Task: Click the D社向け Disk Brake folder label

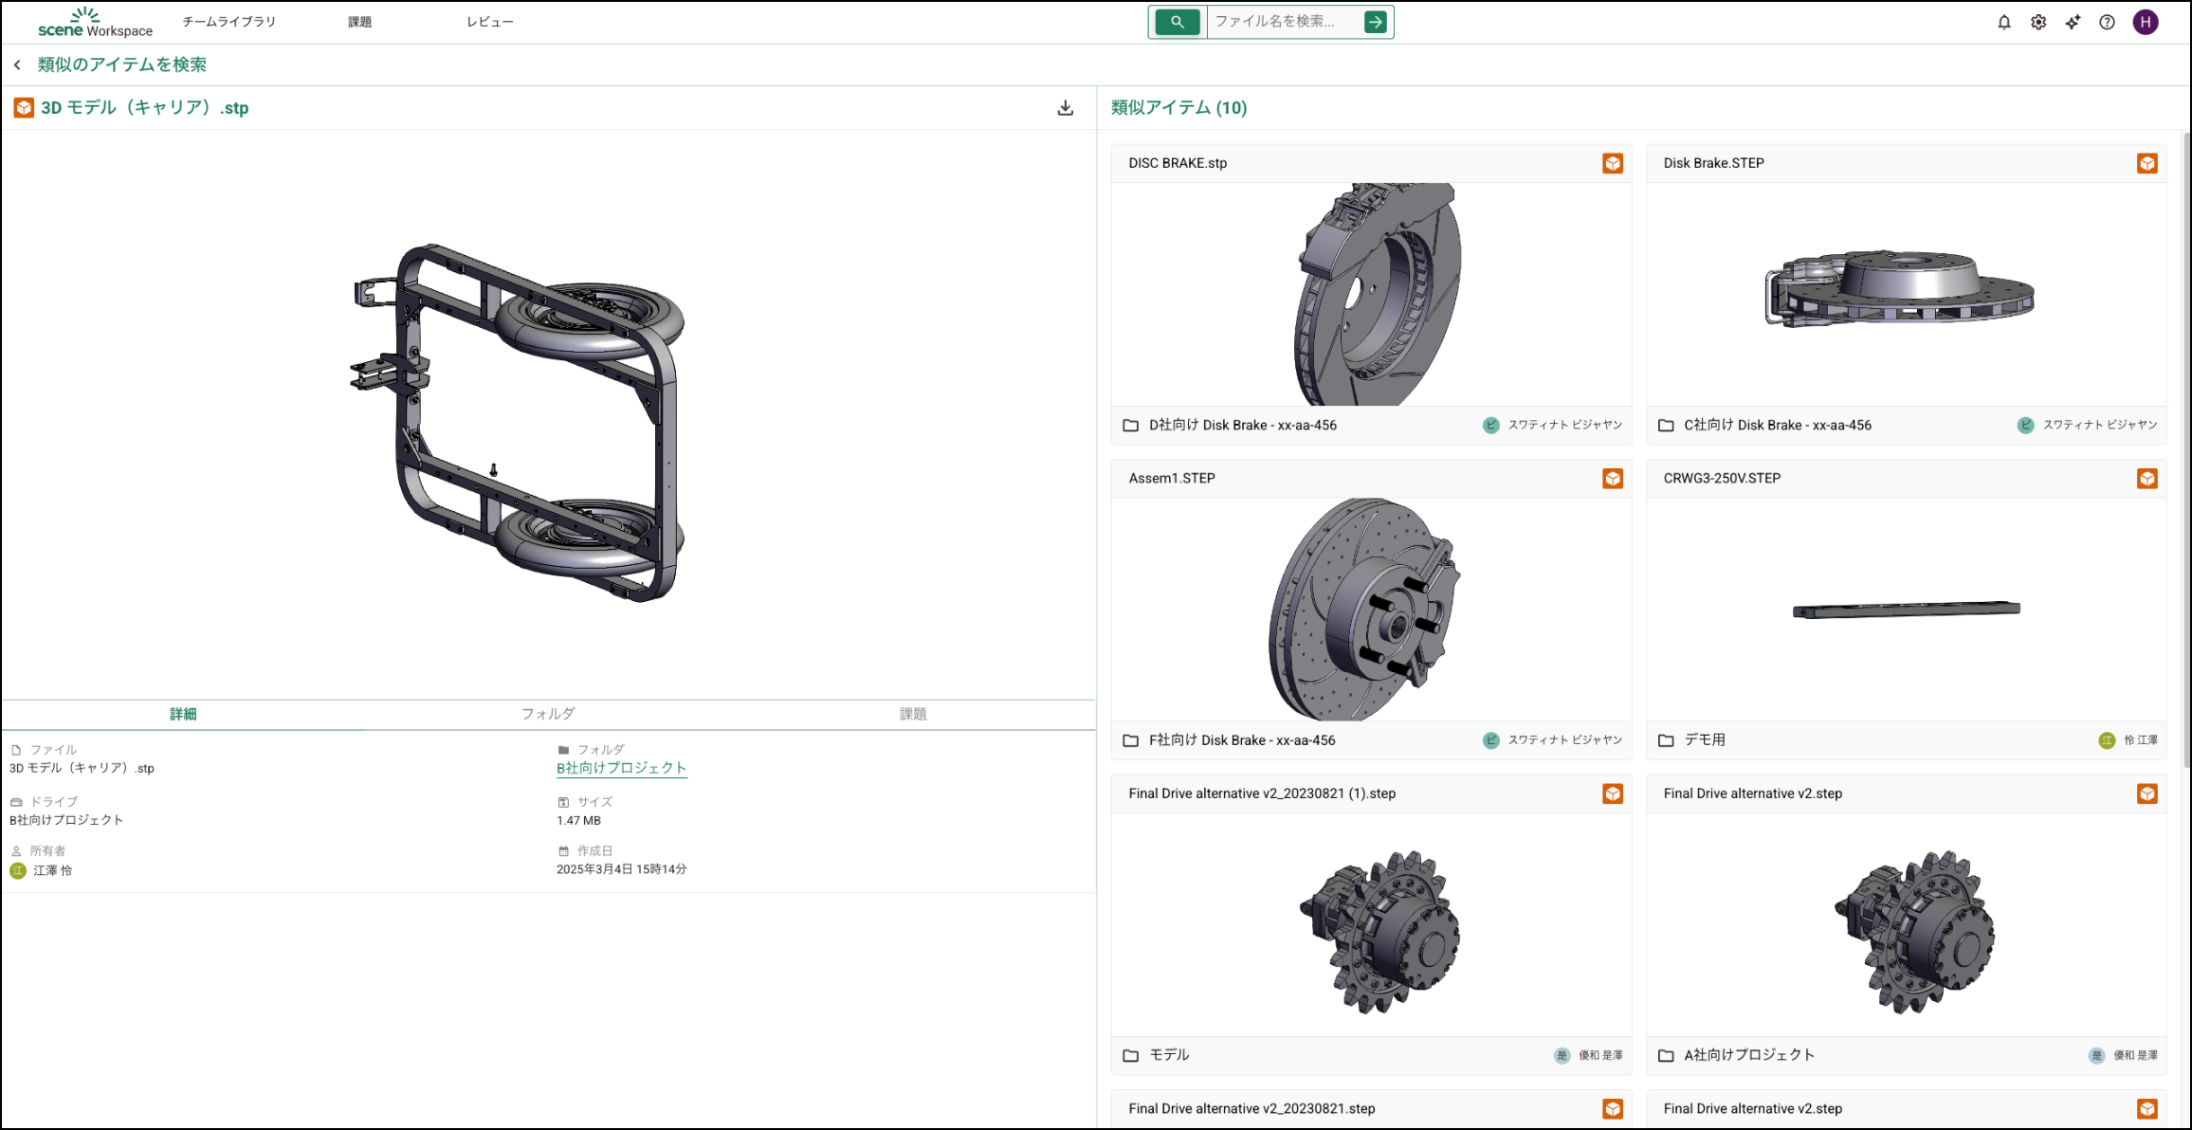Action: [1242, 425]
